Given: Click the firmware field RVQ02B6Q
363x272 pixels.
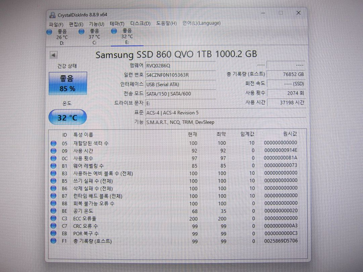Looking at the screenshot, I should [180, 65].
